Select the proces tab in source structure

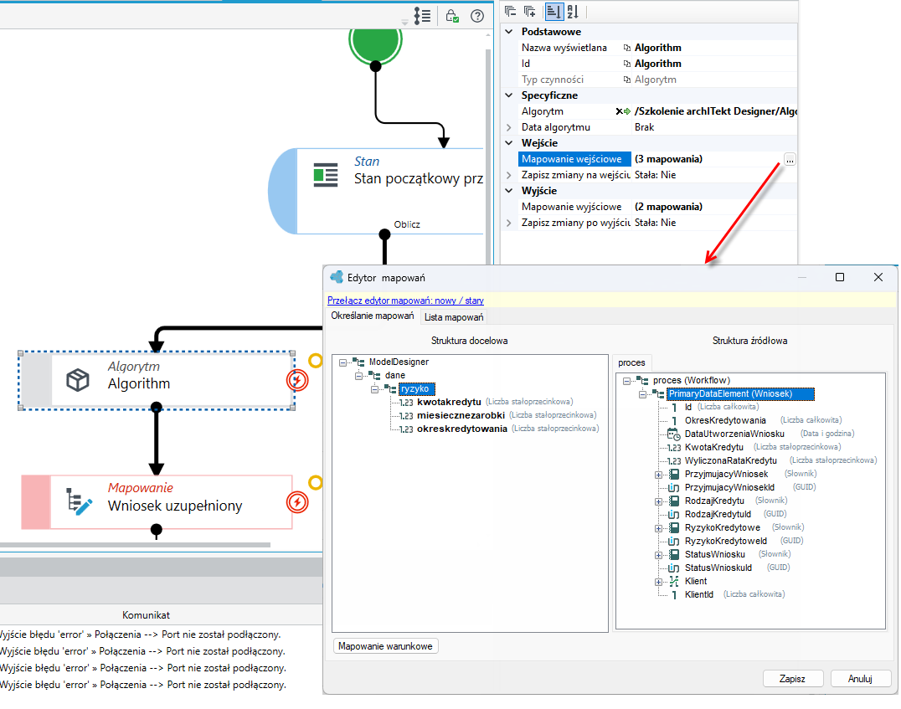point(631,362)
